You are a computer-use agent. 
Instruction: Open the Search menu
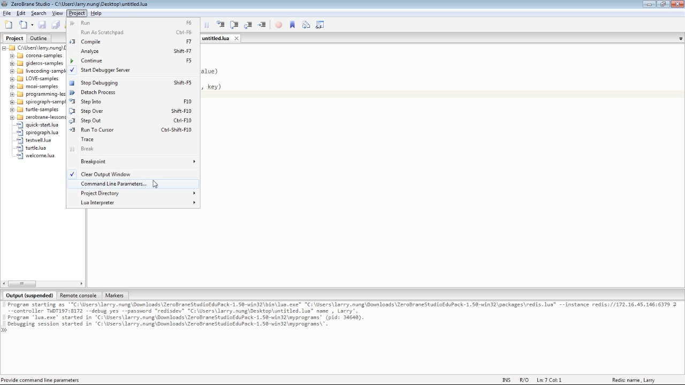39,13
